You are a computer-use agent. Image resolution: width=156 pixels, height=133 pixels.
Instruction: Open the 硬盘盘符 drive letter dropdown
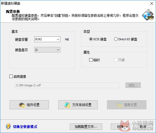pos(47,50)
